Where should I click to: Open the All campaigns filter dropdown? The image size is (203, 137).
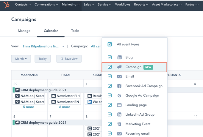(x=96, y=46)
